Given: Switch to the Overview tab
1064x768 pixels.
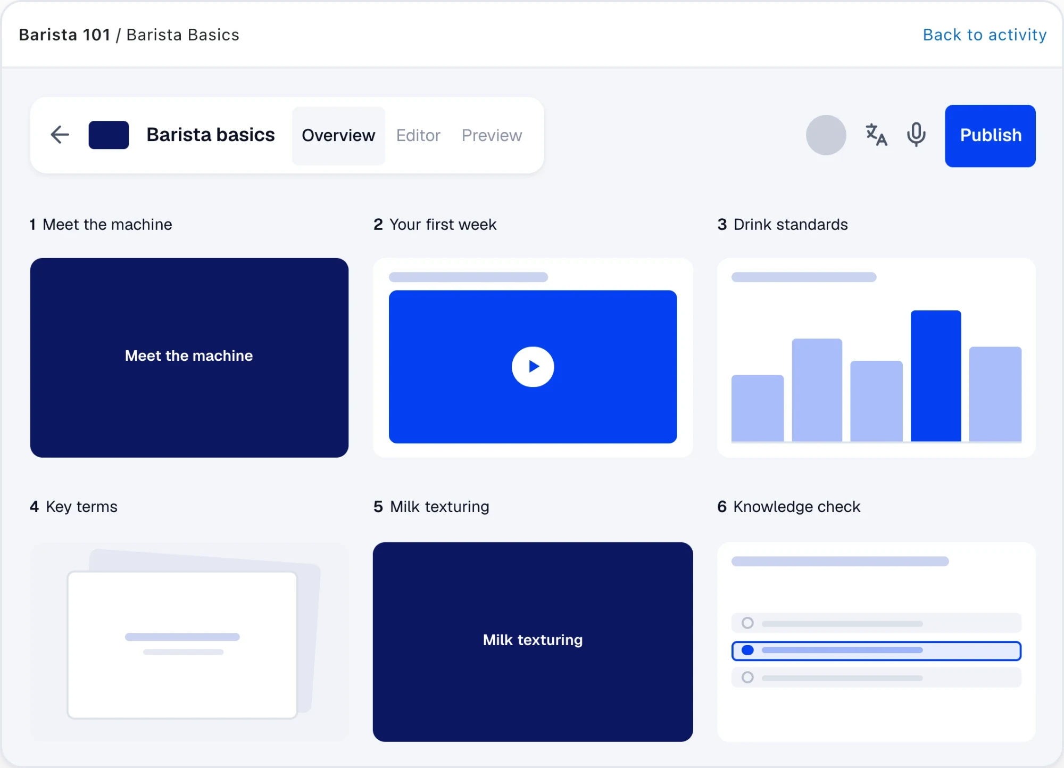Looking at the screenshot, I should coord(338,136).
